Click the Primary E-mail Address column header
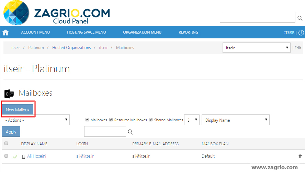Screen dimensions: 305x172 [x=155, y=144]
